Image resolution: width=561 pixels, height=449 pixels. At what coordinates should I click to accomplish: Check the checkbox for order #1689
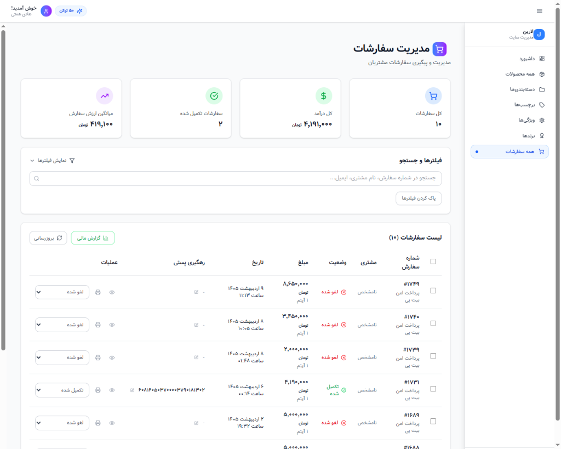(x=433, y=422)
